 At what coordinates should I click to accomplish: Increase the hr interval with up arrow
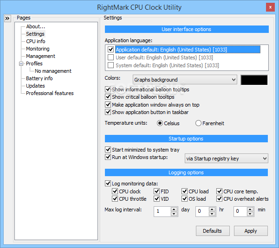tap(212, 209)
